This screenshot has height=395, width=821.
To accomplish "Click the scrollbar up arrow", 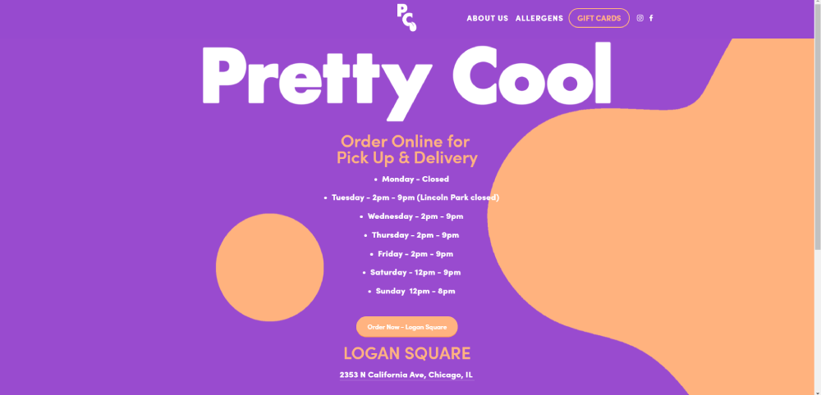I will pyautogui.click(x=817, y=4).
